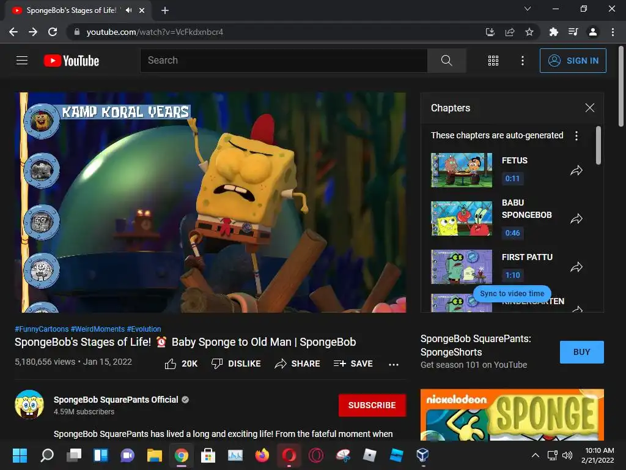Open a new browser tab

click(x=165, y=10)
